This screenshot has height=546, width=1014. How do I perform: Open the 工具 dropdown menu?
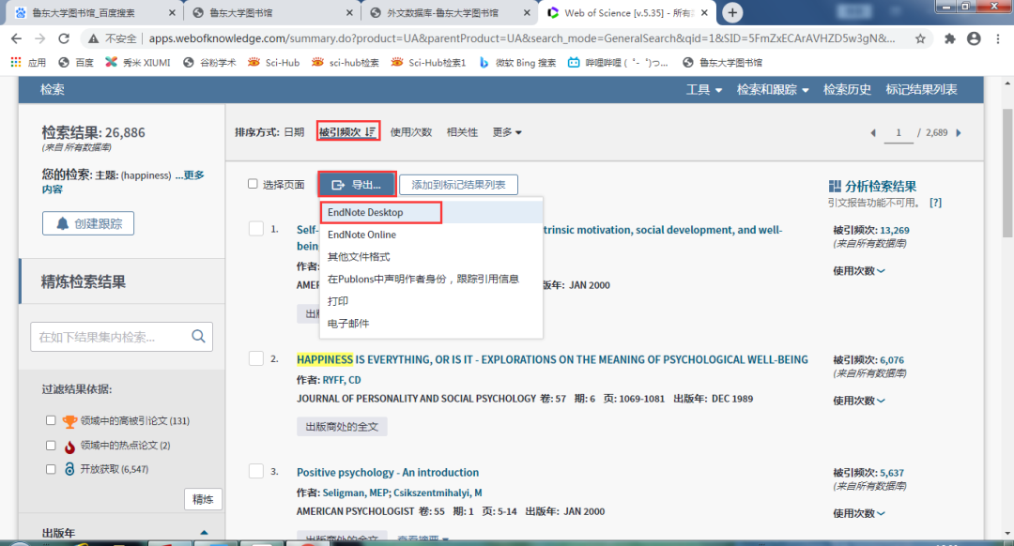tap(703, 90)
